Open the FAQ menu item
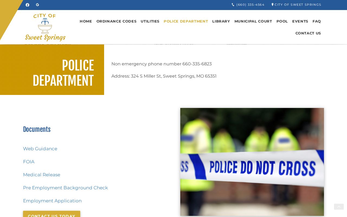Image resolution: width=347 pixels, height=217 pixels. (x=317, y=21)
